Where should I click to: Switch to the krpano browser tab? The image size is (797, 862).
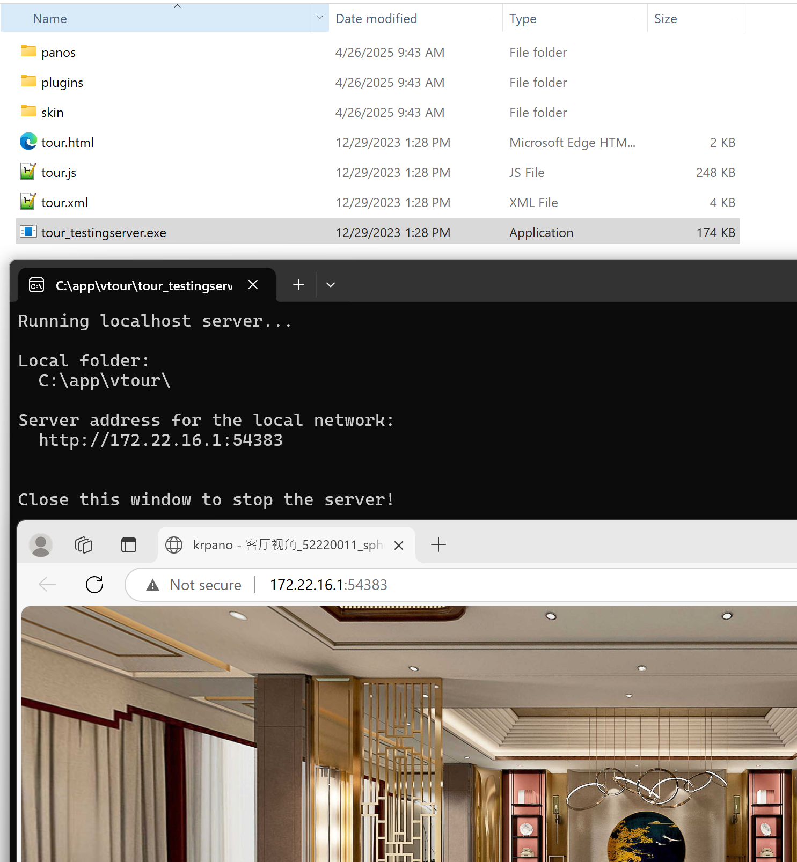[287, 545]
